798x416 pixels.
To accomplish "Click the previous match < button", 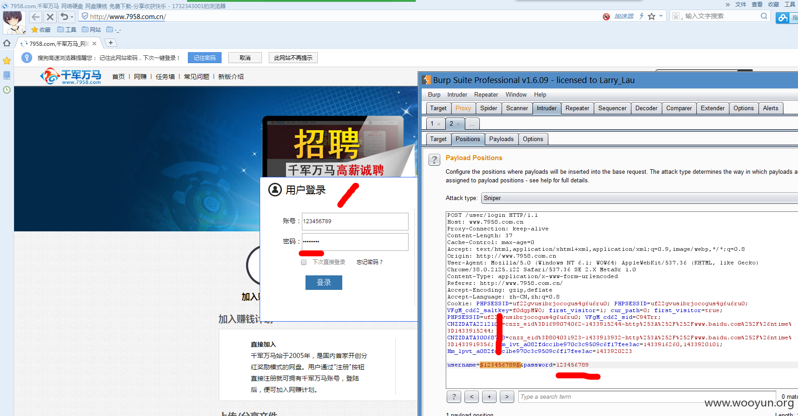I will point(472,397).
